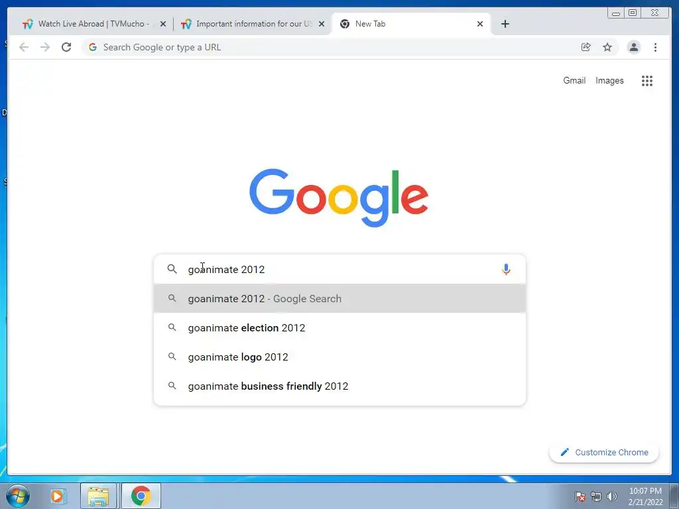
Task: Click the Google G icon in the address bar
Action: pos(93,47)
